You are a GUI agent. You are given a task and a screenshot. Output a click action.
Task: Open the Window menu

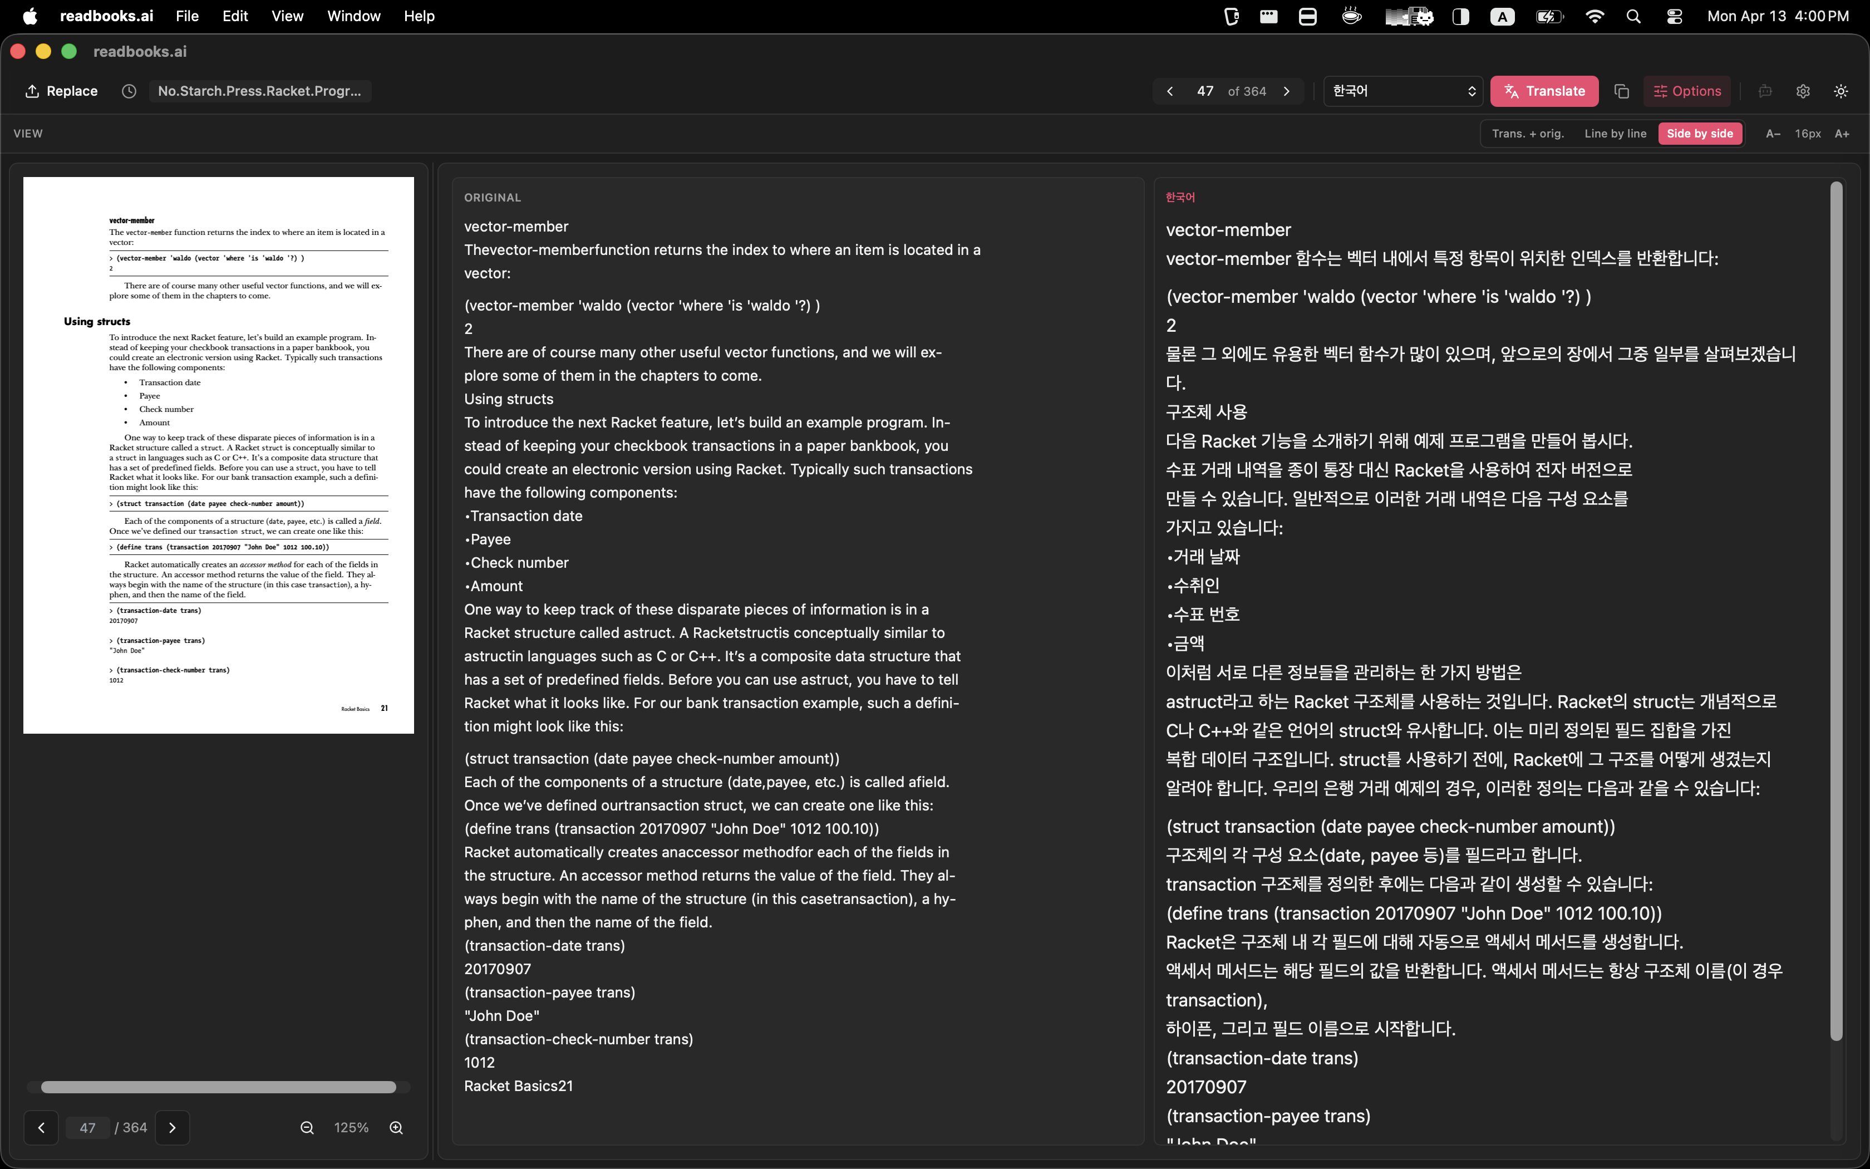(354, 16)
